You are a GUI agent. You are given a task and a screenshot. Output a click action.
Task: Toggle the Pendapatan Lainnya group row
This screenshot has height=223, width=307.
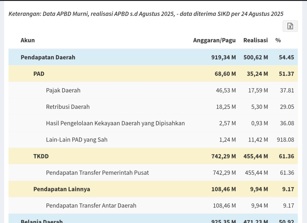(x=62, y=189)
